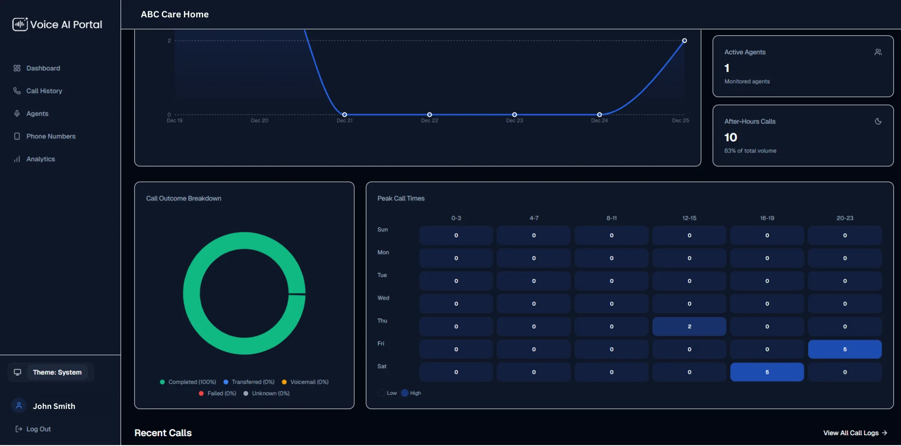Click the ABC Care Home header title
This screenshot has height=446, width=901.
click(175, 15)
